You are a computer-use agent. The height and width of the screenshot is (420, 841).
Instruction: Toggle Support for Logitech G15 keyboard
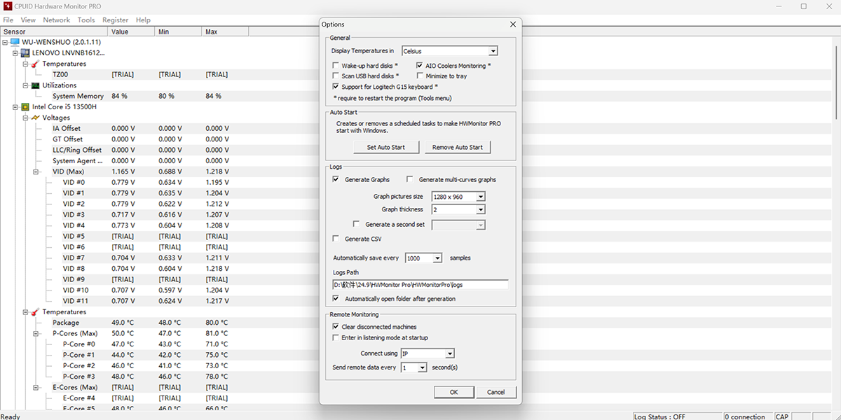[x=336, y=87]
